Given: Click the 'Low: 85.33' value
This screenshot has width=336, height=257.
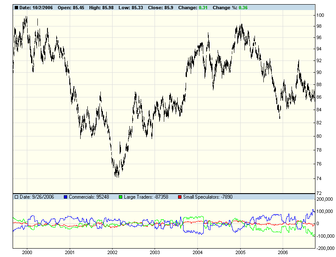Looking at the screenshot, I should click(x=131, y=8).
